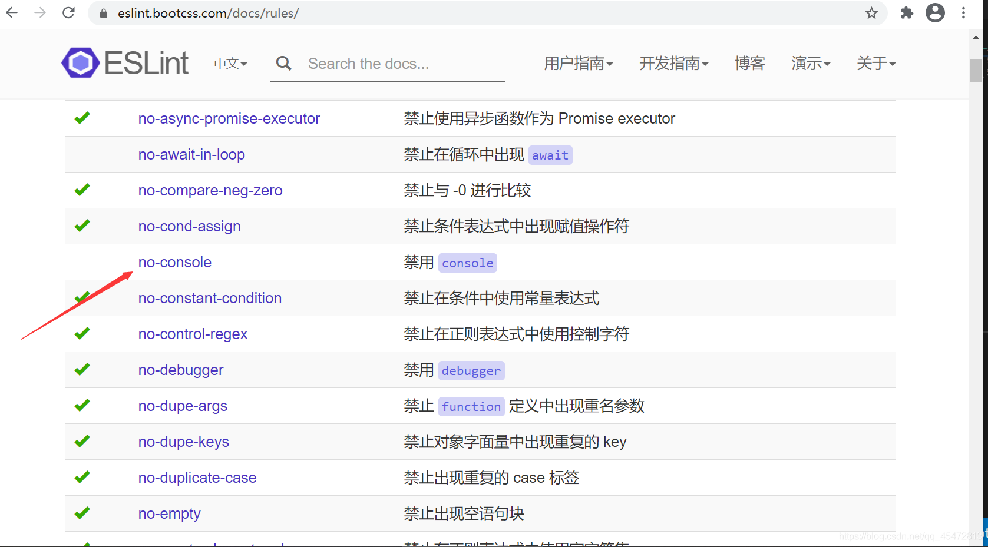Click the address bar URL
Viewport: 988px width, 547px height.
coord(208,13)
